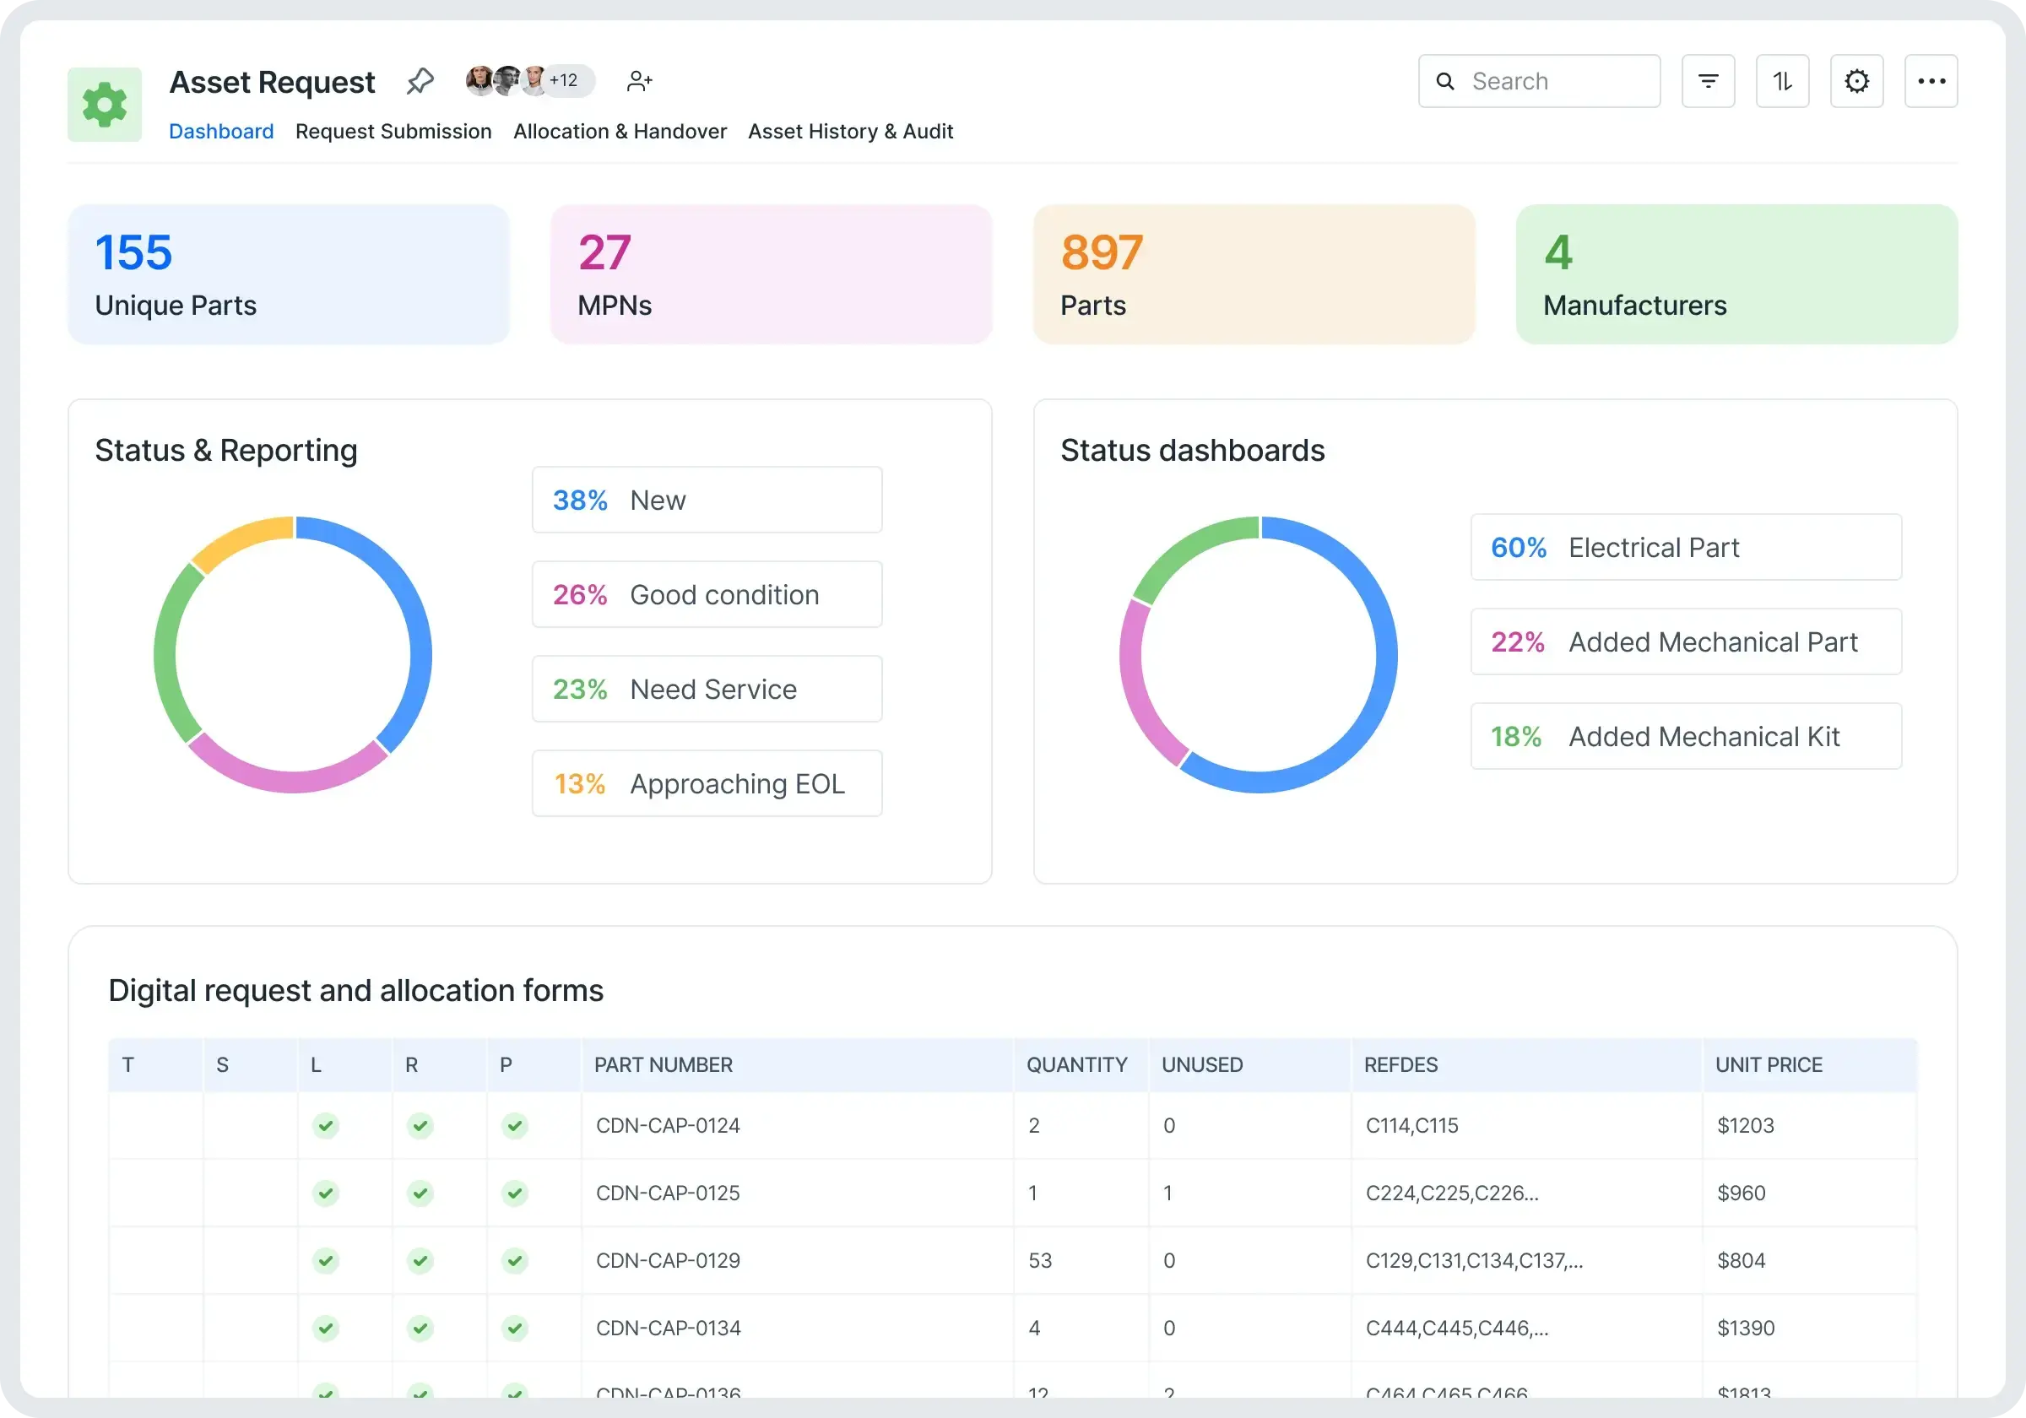Open the filter icon button
Viewport: 2026px width, 1418px height.
click(1708, 81)
